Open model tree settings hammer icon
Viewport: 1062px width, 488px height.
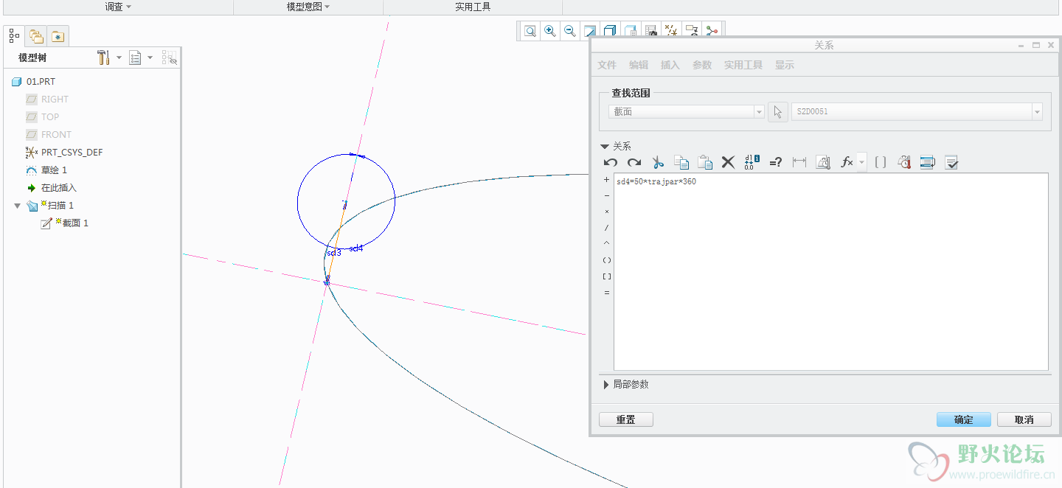[103, 57]
